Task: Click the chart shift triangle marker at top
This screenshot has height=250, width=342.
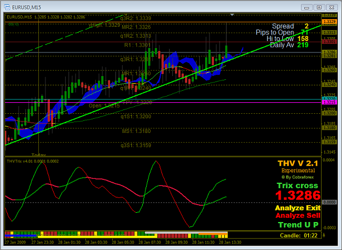Action: coord(232,15)
